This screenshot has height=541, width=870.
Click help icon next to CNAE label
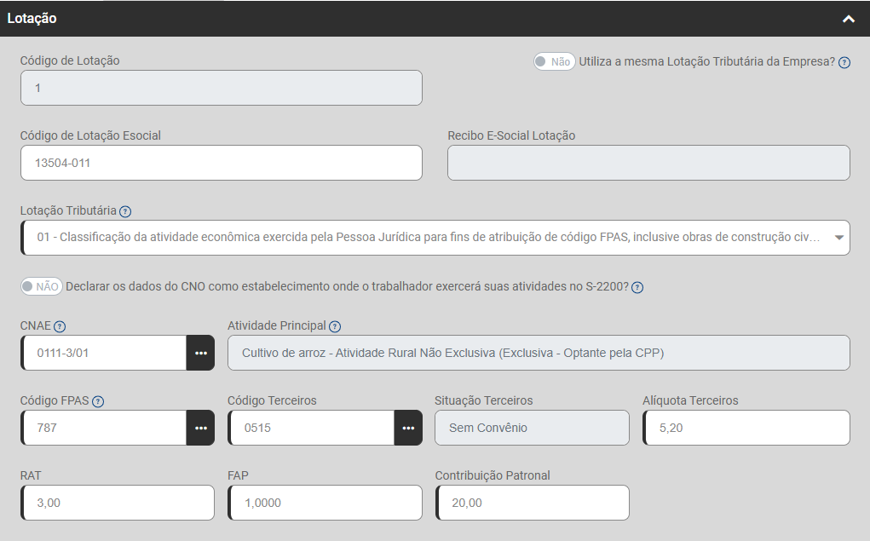(60, 326)
